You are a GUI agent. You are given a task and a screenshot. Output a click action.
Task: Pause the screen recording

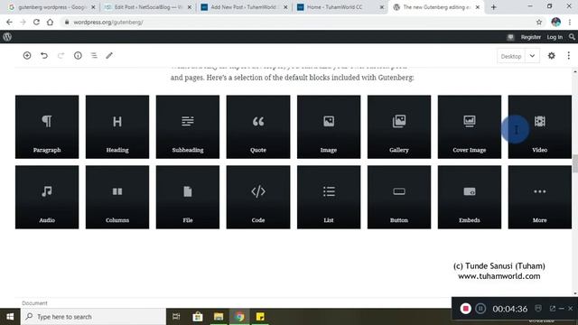(480, 309)
